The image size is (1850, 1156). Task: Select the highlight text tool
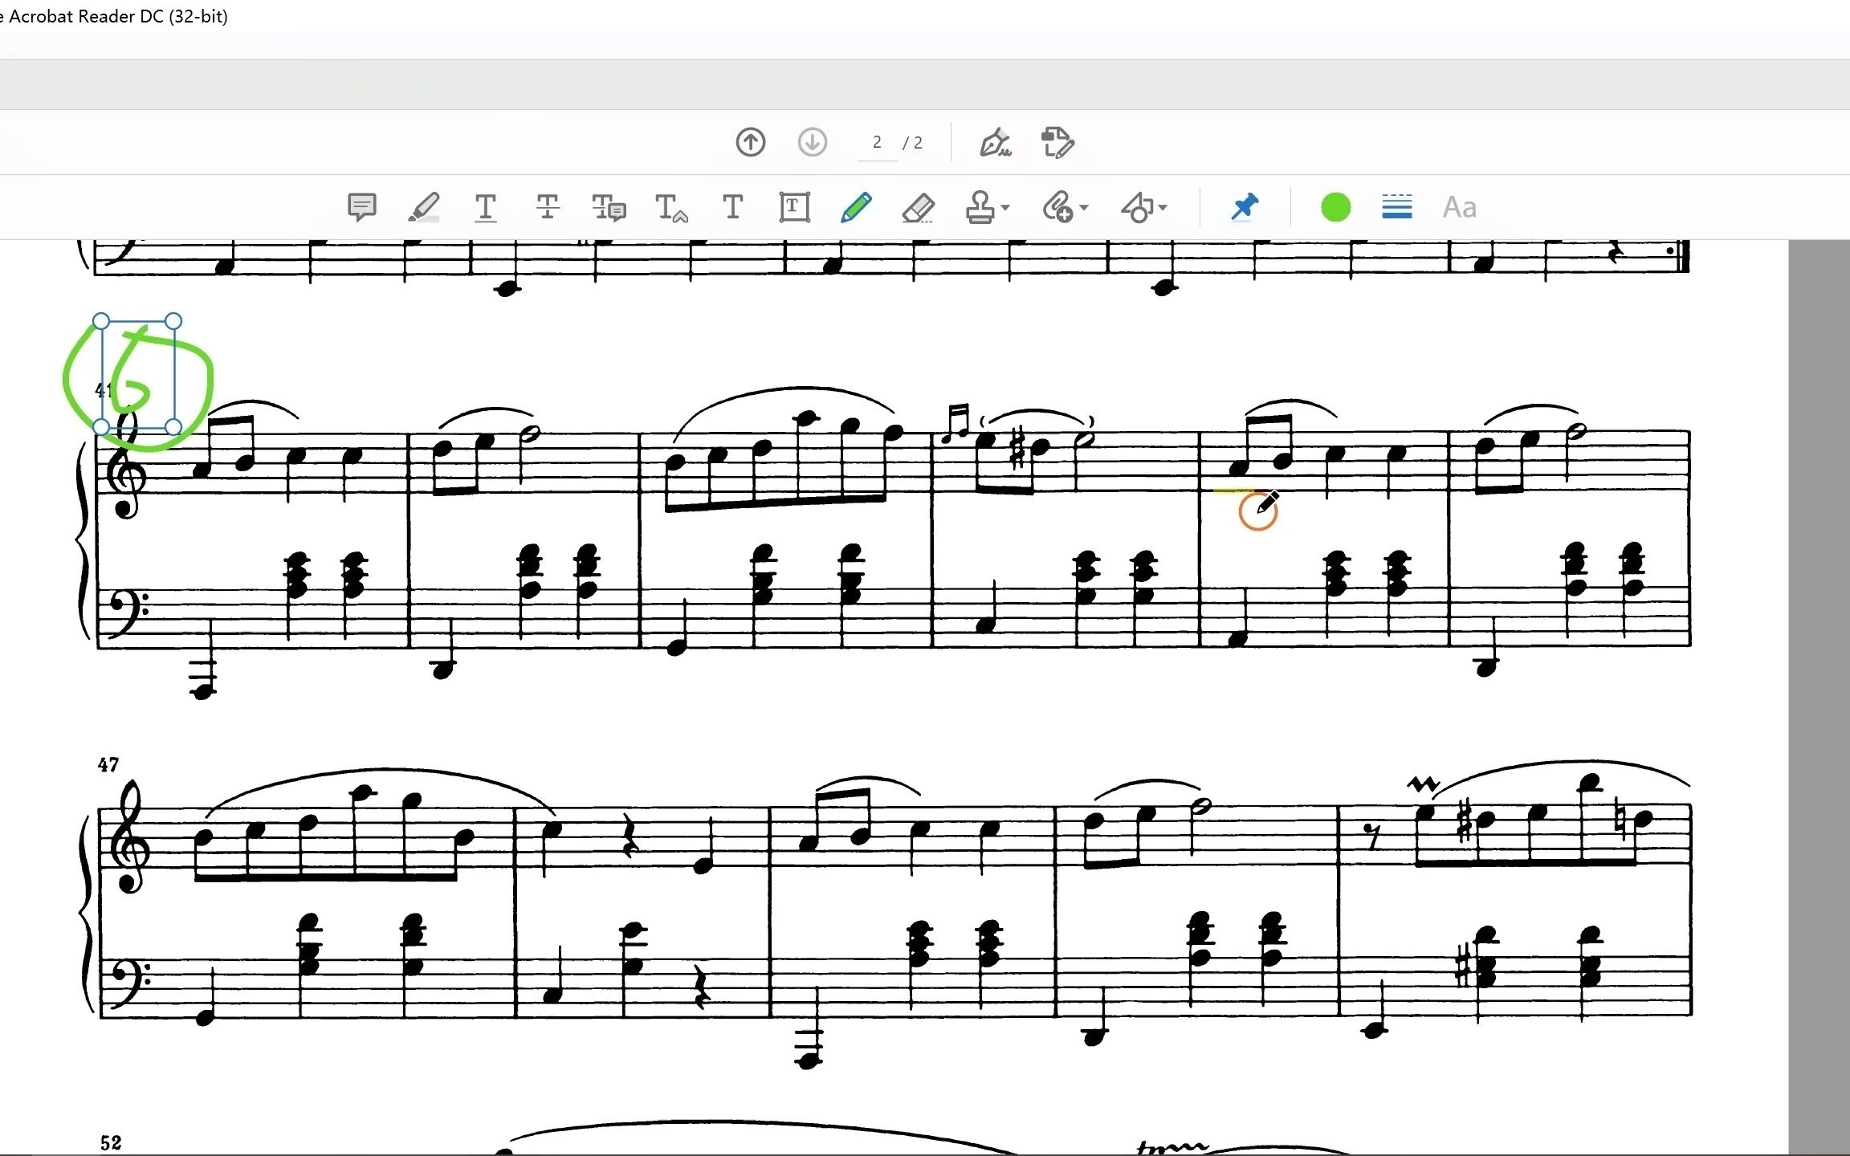point(424,207)
